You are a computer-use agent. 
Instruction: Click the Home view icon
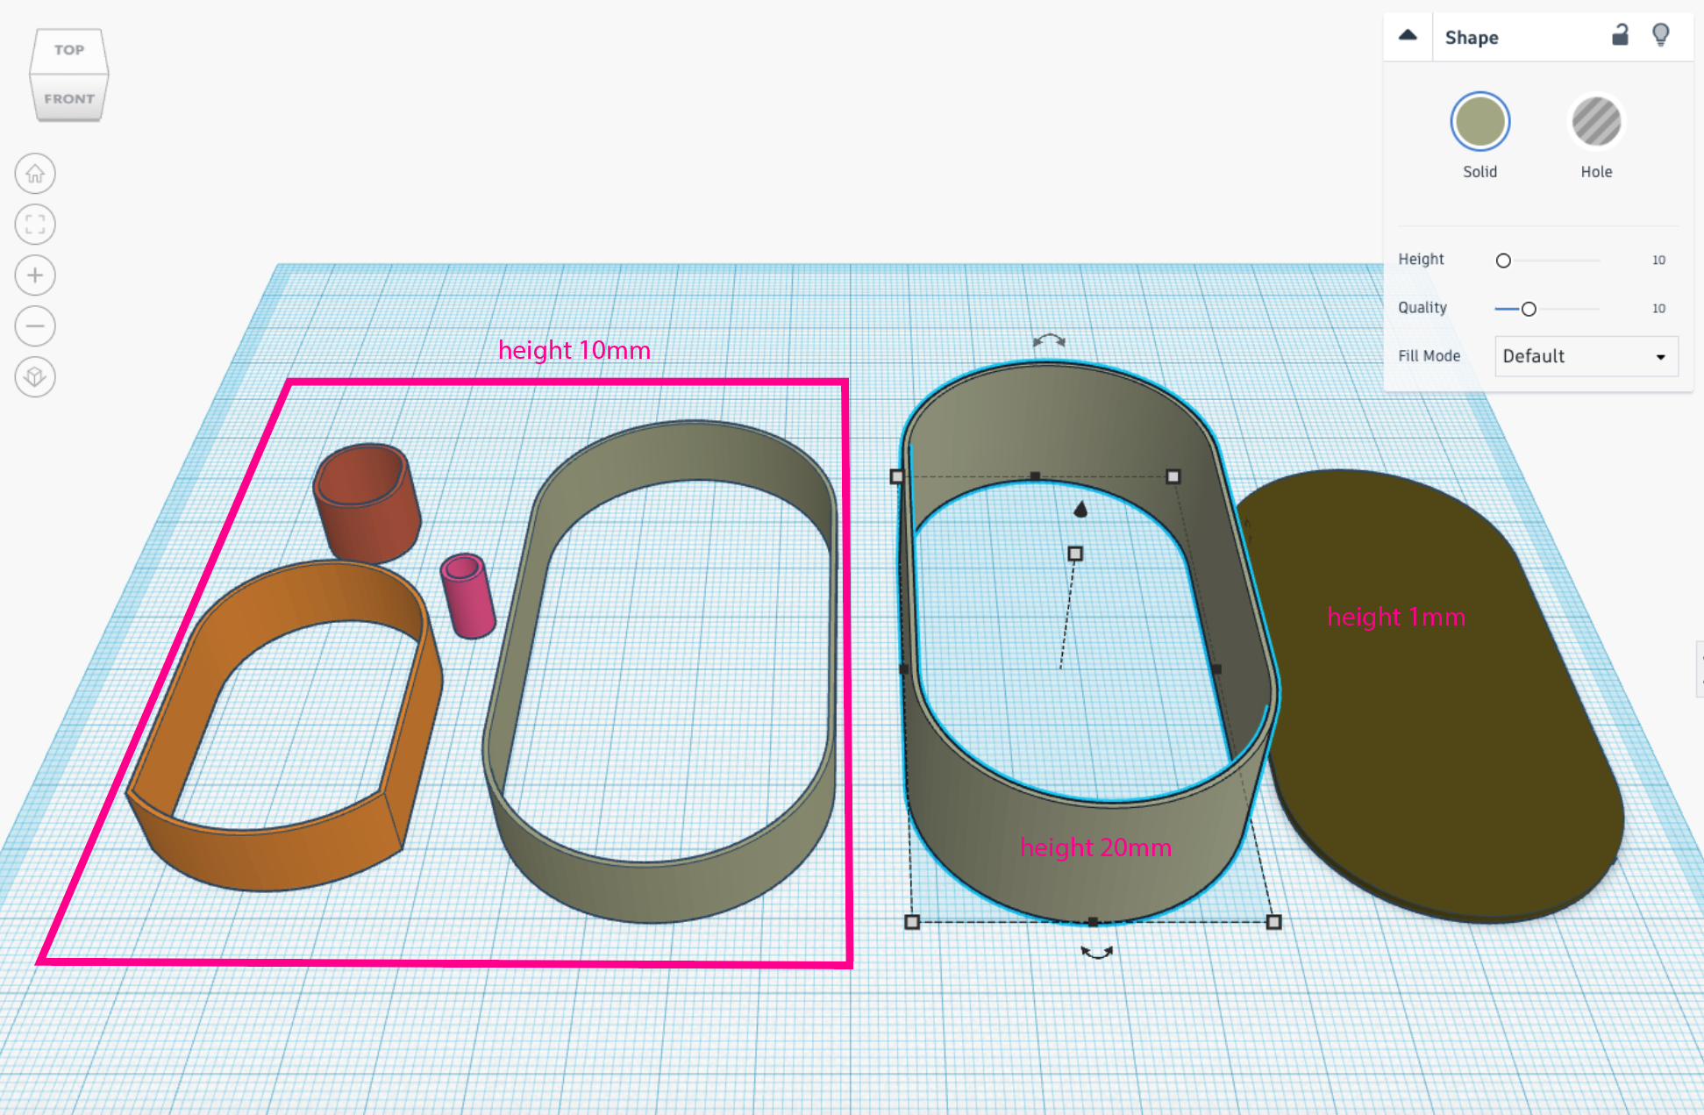coord(35,174)
